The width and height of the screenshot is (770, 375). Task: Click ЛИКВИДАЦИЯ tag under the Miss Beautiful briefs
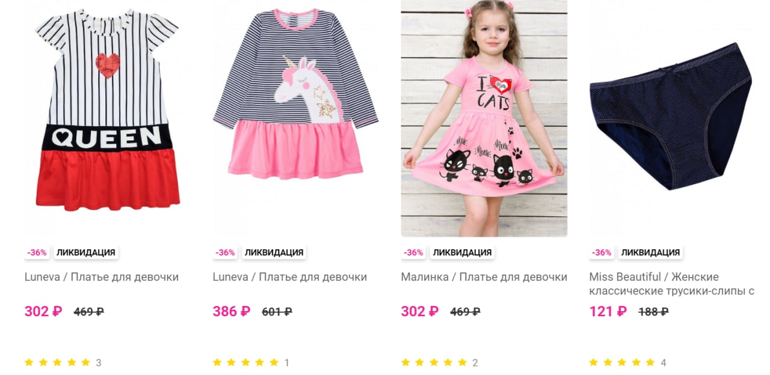coord(651,252)
